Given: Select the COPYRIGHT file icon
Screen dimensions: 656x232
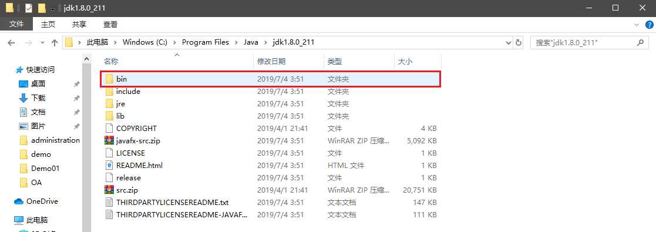Looking at the screenshot, I should [x=109, y=129].
